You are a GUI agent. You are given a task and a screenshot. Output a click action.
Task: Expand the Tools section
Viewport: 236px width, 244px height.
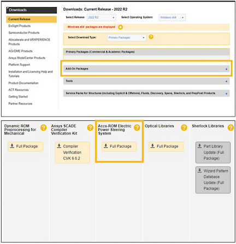pos(146,81)
